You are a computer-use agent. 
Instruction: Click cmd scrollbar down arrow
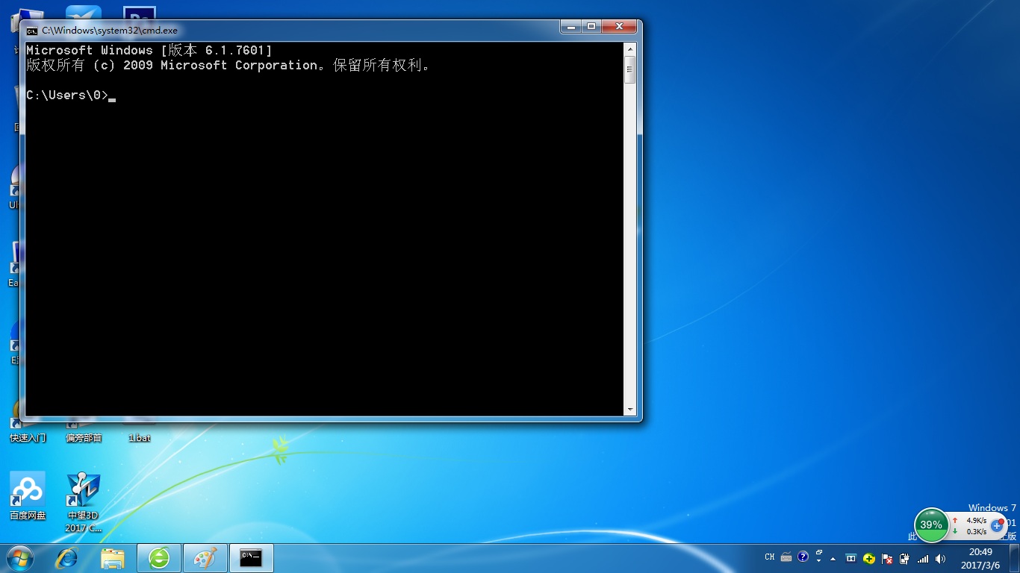[x=630, y=410]
